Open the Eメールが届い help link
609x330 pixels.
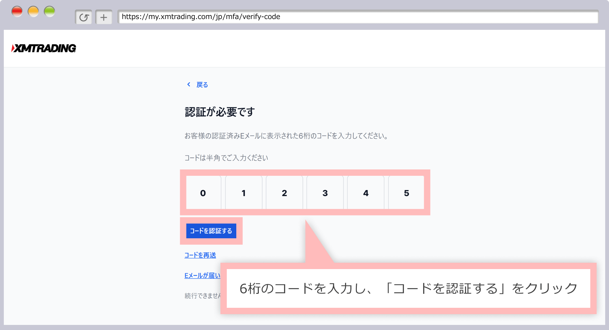[202, 275]
